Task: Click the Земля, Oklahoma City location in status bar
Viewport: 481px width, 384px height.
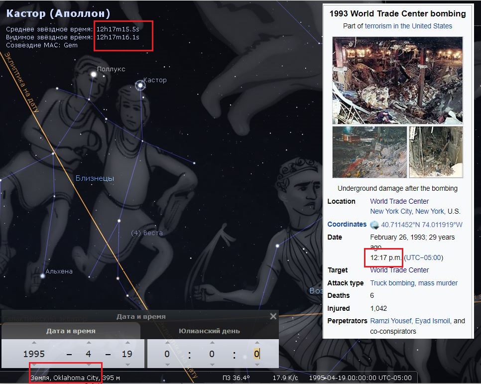Action: coord(65,378)
